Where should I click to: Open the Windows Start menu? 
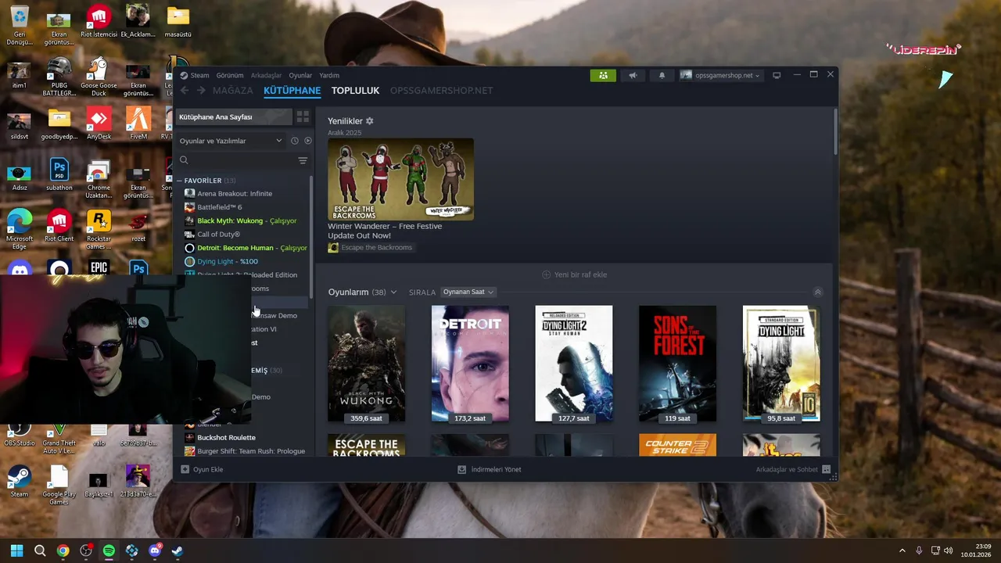(x=16, y=550)
